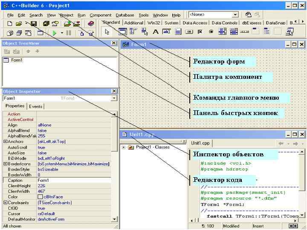Click the New Form toolbar icon

coord(41,33)
